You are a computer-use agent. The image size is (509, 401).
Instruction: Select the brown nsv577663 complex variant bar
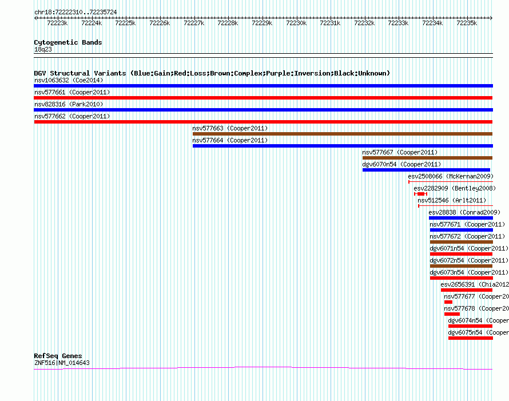[x=342, y=134]
